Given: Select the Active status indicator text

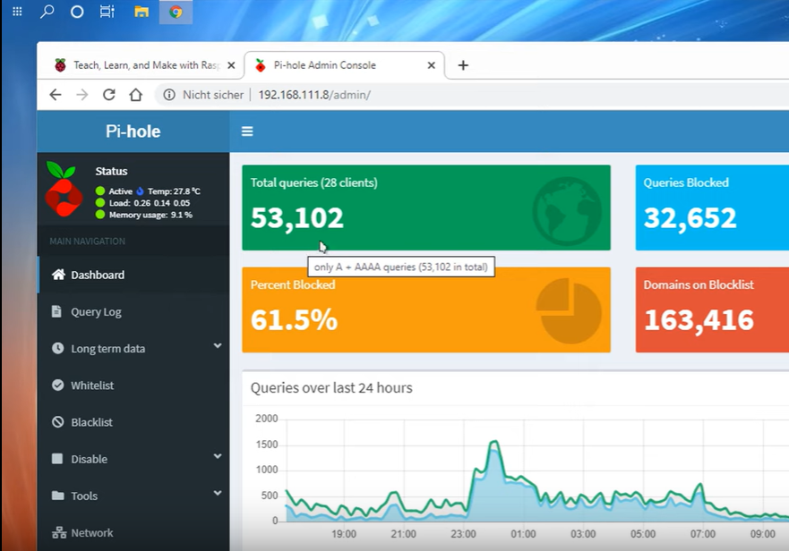Looking at the screenshot, I should pyautogui.click(x=120, y=191).
